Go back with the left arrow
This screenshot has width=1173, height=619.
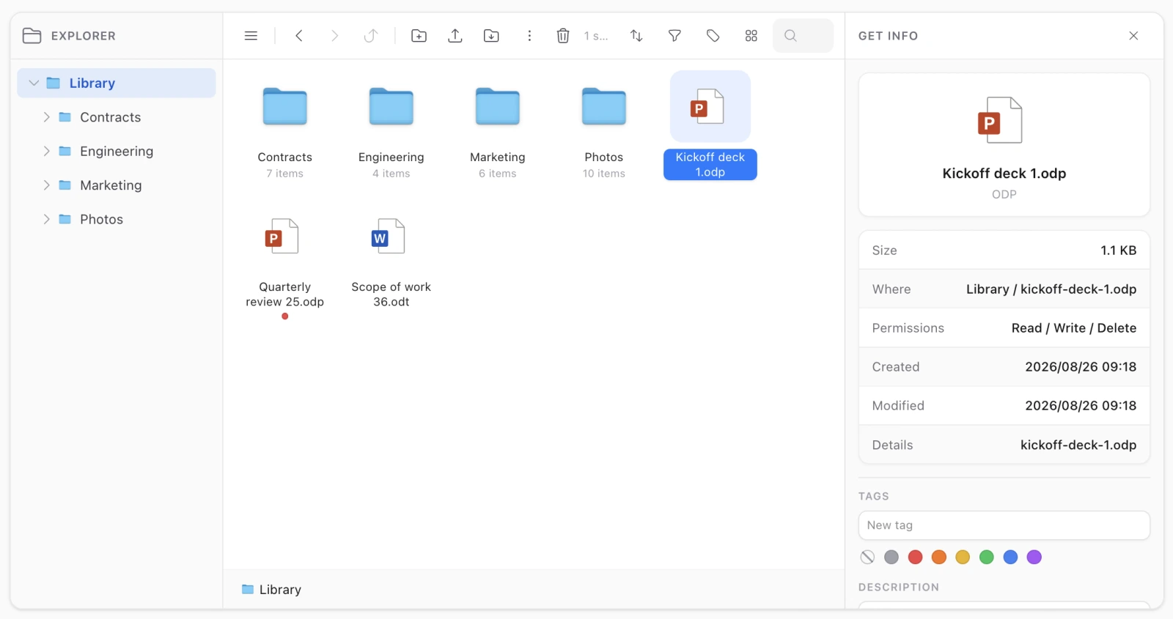pyautogui.click(x=299, y=36)
